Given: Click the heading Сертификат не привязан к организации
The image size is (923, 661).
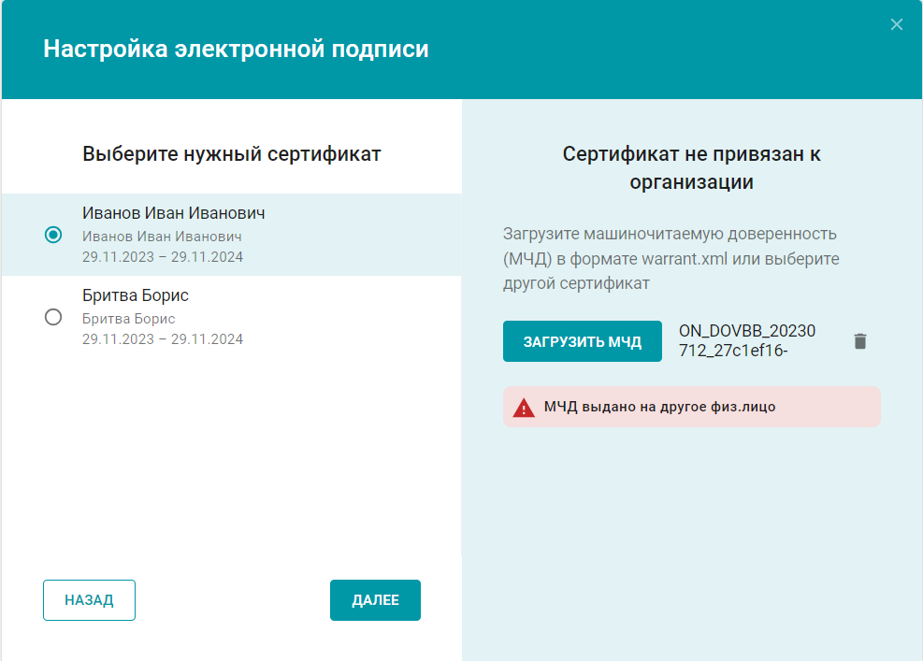Looking at the screenshot, I should [x=691, y=168].
